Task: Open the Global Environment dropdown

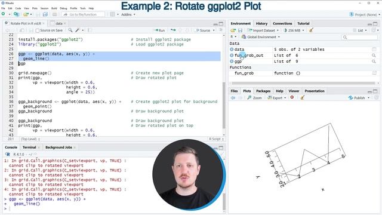Action: point(260,37)
